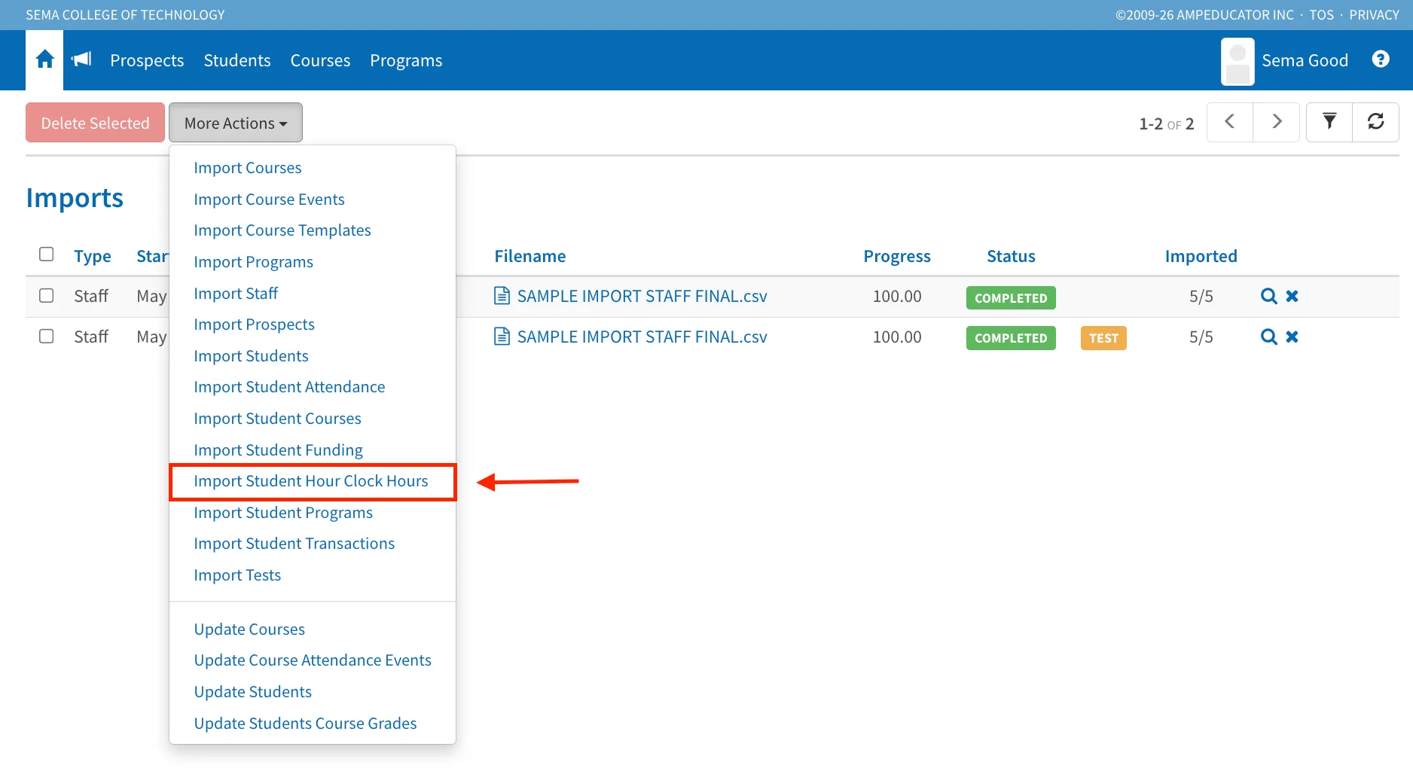Viewport: 1413px width, 768px height.
Task: Open the Students nav link
Action: 237,60
